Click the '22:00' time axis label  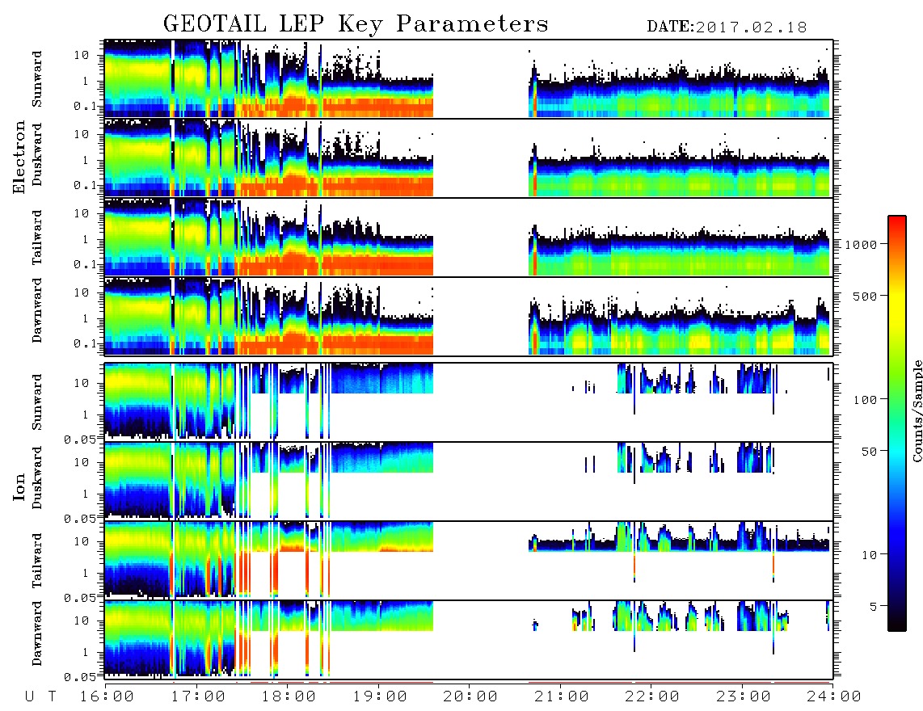click(653, 697)
